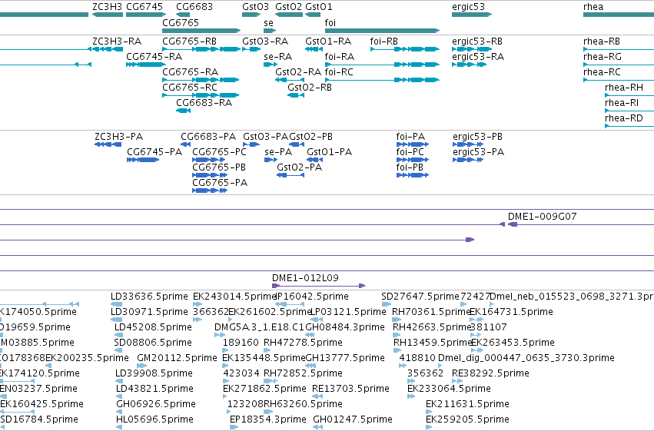
Task: Select protein CG6745-PA
Action: click(143, 160)
